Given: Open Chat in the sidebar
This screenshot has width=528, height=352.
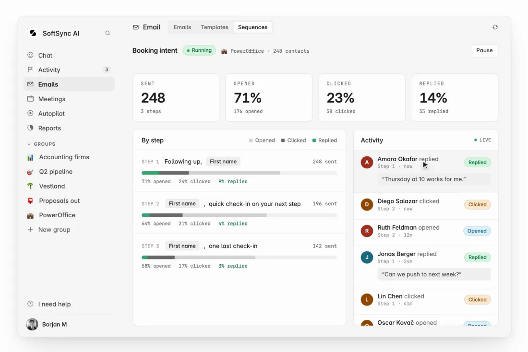Looking at the screenshot, I should [x=69, y=55].
